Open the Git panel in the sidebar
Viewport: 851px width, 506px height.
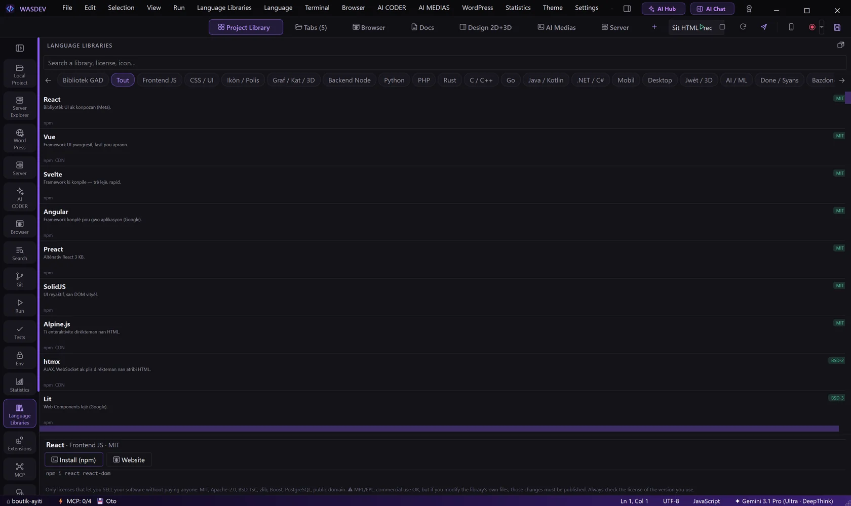click(20, 280)
